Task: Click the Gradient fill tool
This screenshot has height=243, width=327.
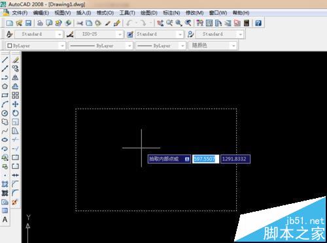Action: click(x=5, y=193)
